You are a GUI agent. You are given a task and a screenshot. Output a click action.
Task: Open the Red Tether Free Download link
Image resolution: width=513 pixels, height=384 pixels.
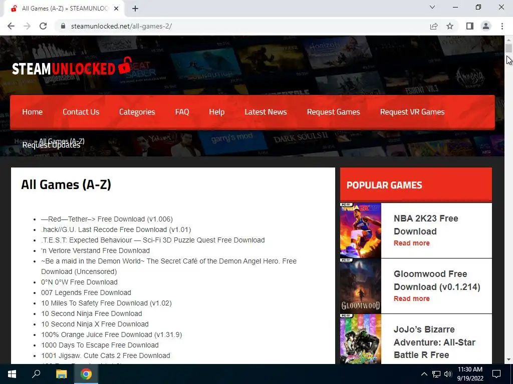pos(107,219)
